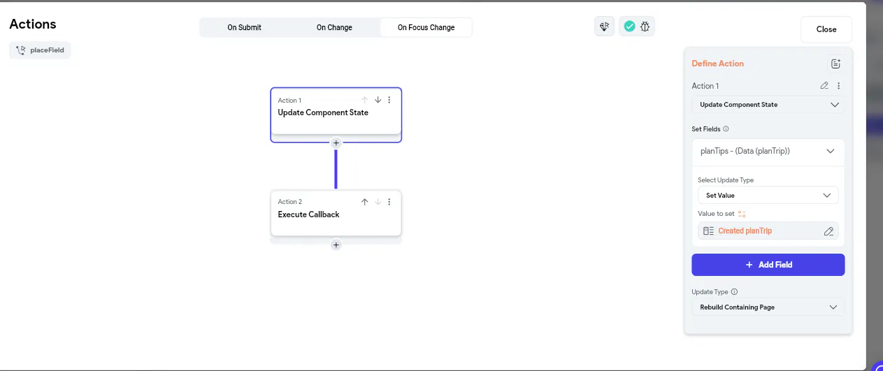Switch to the On Change tab

pos(334,27)
